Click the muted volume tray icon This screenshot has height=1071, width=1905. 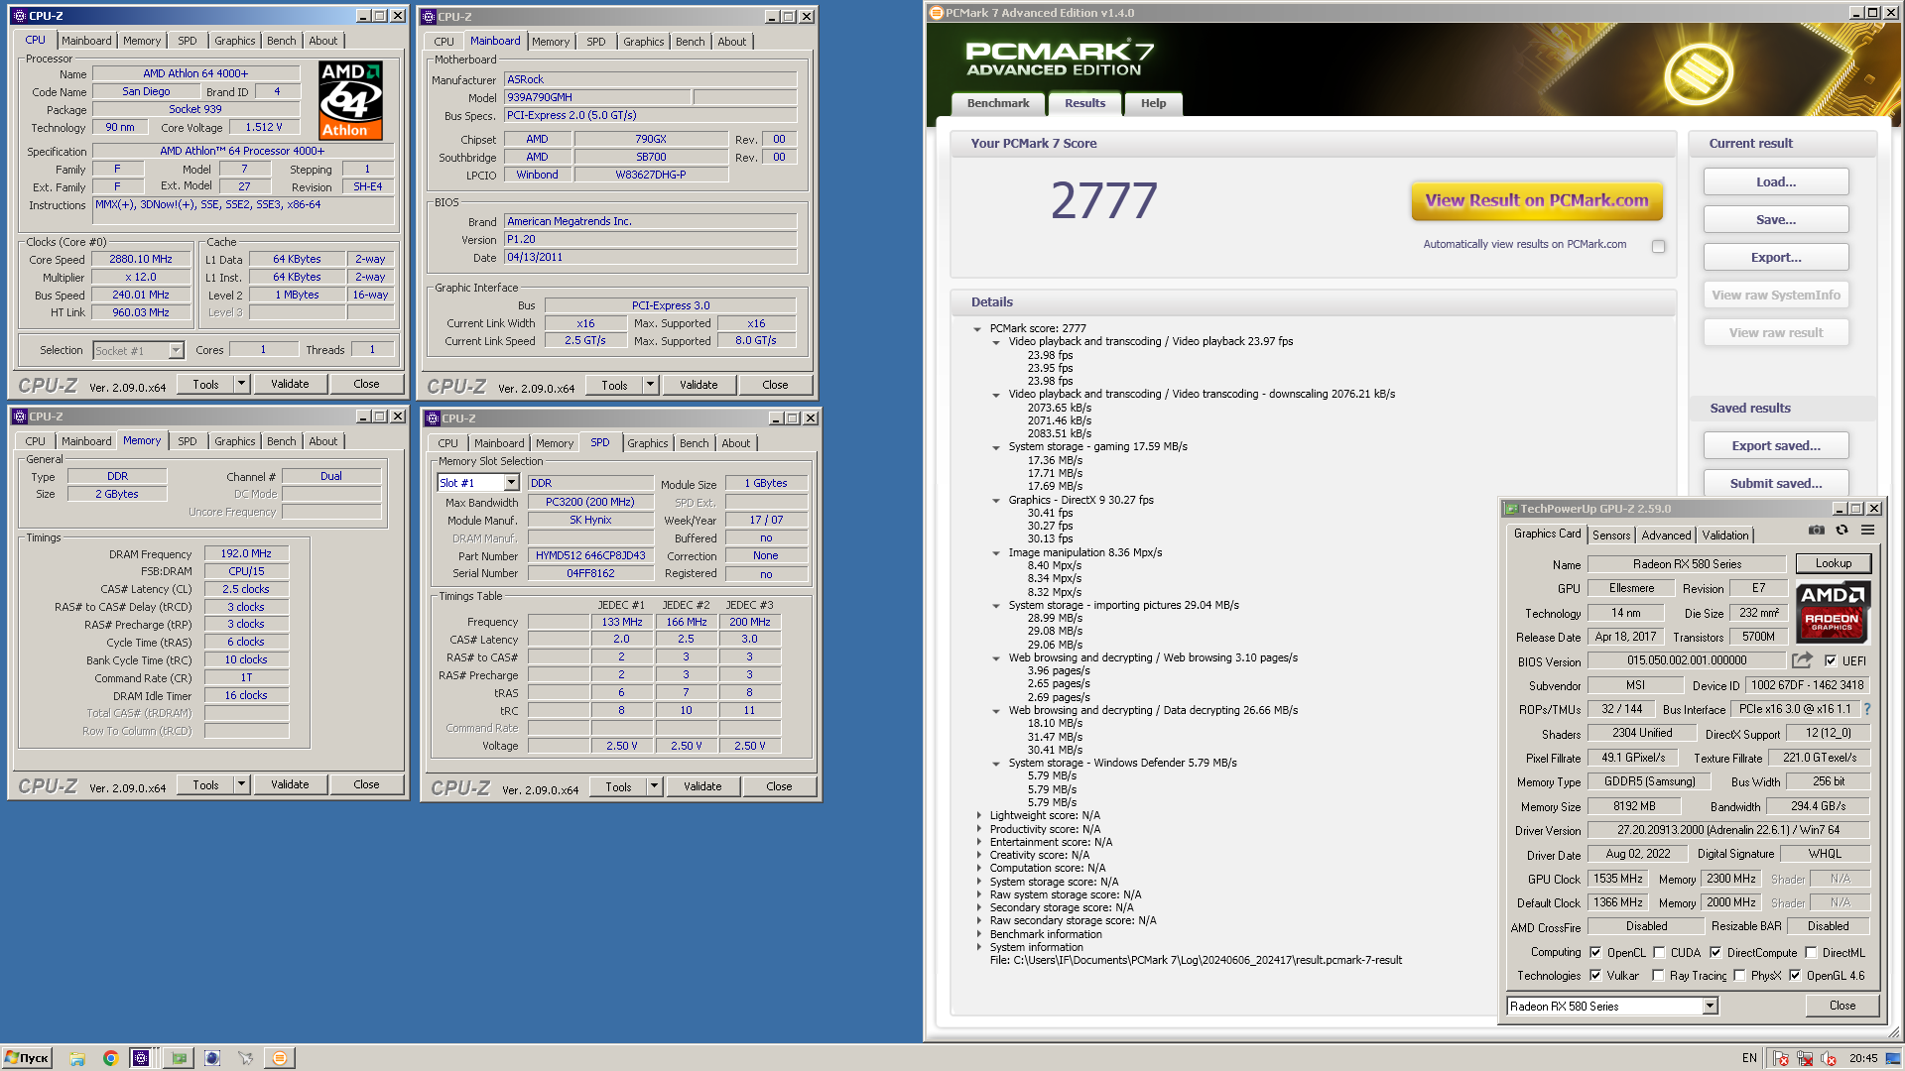pos(1829,1058)
